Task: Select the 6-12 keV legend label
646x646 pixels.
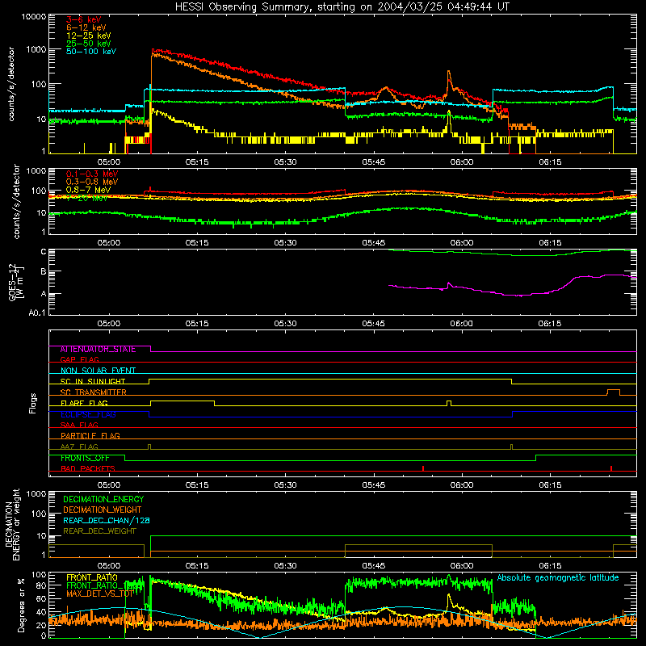Action: point(86,27)
